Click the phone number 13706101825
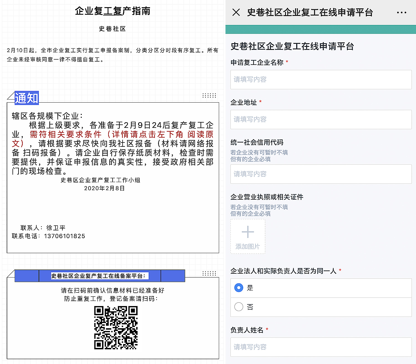Viewport: 416px width, 364px height. click(65, 236)
